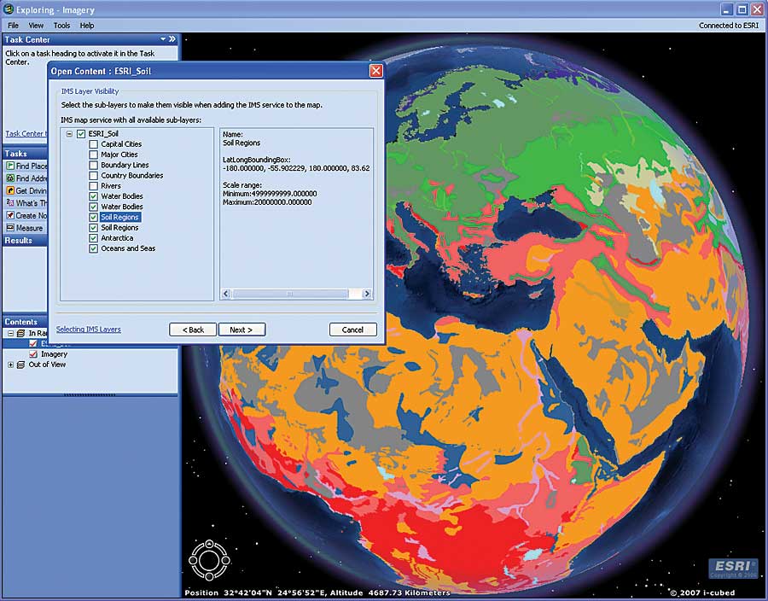This screenshot has height=601, width=768.
Task: Click navigator control's top tilt button
Action: click(209, 544)
